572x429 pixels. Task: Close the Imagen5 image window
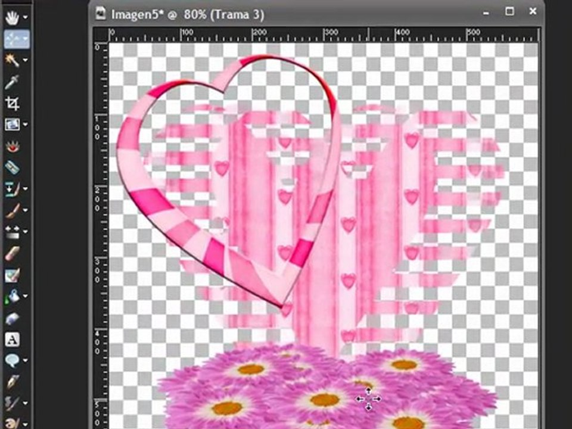point(533,11)
